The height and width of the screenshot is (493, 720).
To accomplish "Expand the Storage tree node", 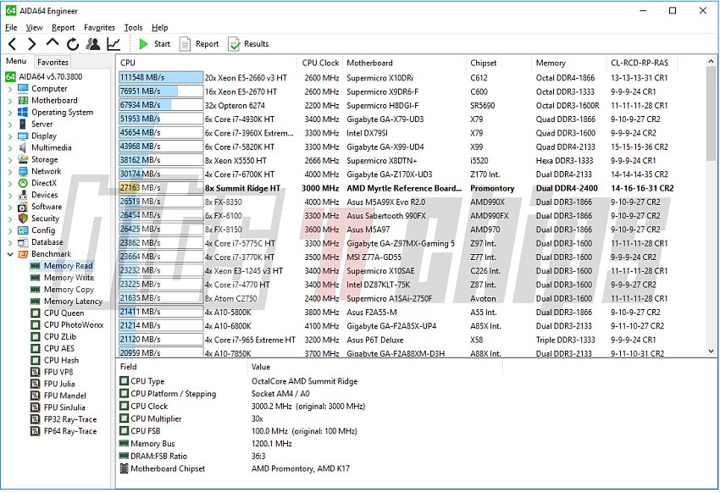I will point(10,160).
